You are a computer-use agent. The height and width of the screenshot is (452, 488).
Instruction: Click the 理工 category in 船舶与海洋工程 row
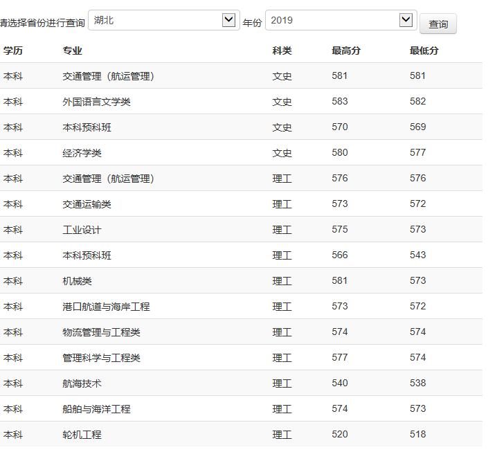point(282,408)
